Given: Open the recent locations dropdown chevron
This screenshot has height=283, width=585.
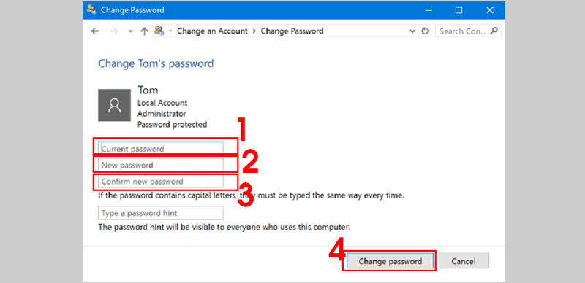Looking at the screenshot, I should pyautogui.click(x=130, y=31).
